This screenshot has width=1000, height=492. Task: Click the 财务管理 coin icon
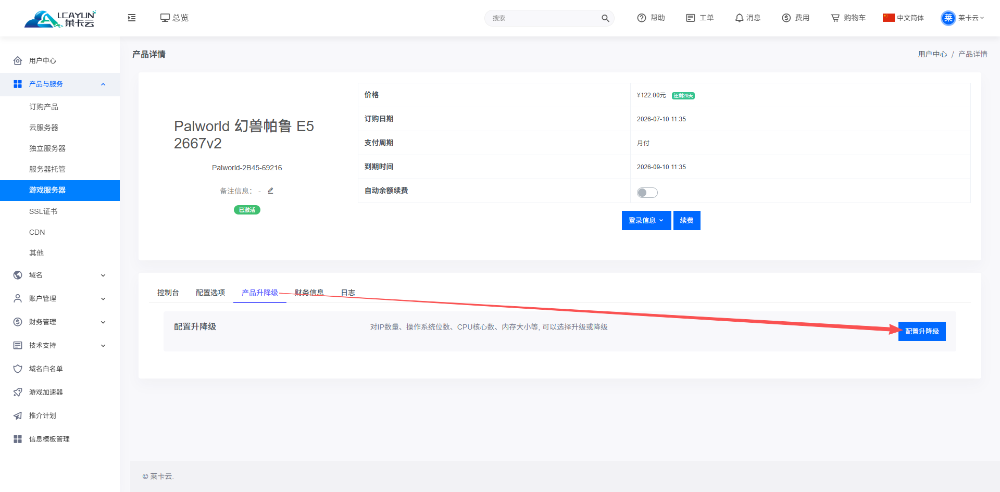pyautogui.click(x=18, y=322)
